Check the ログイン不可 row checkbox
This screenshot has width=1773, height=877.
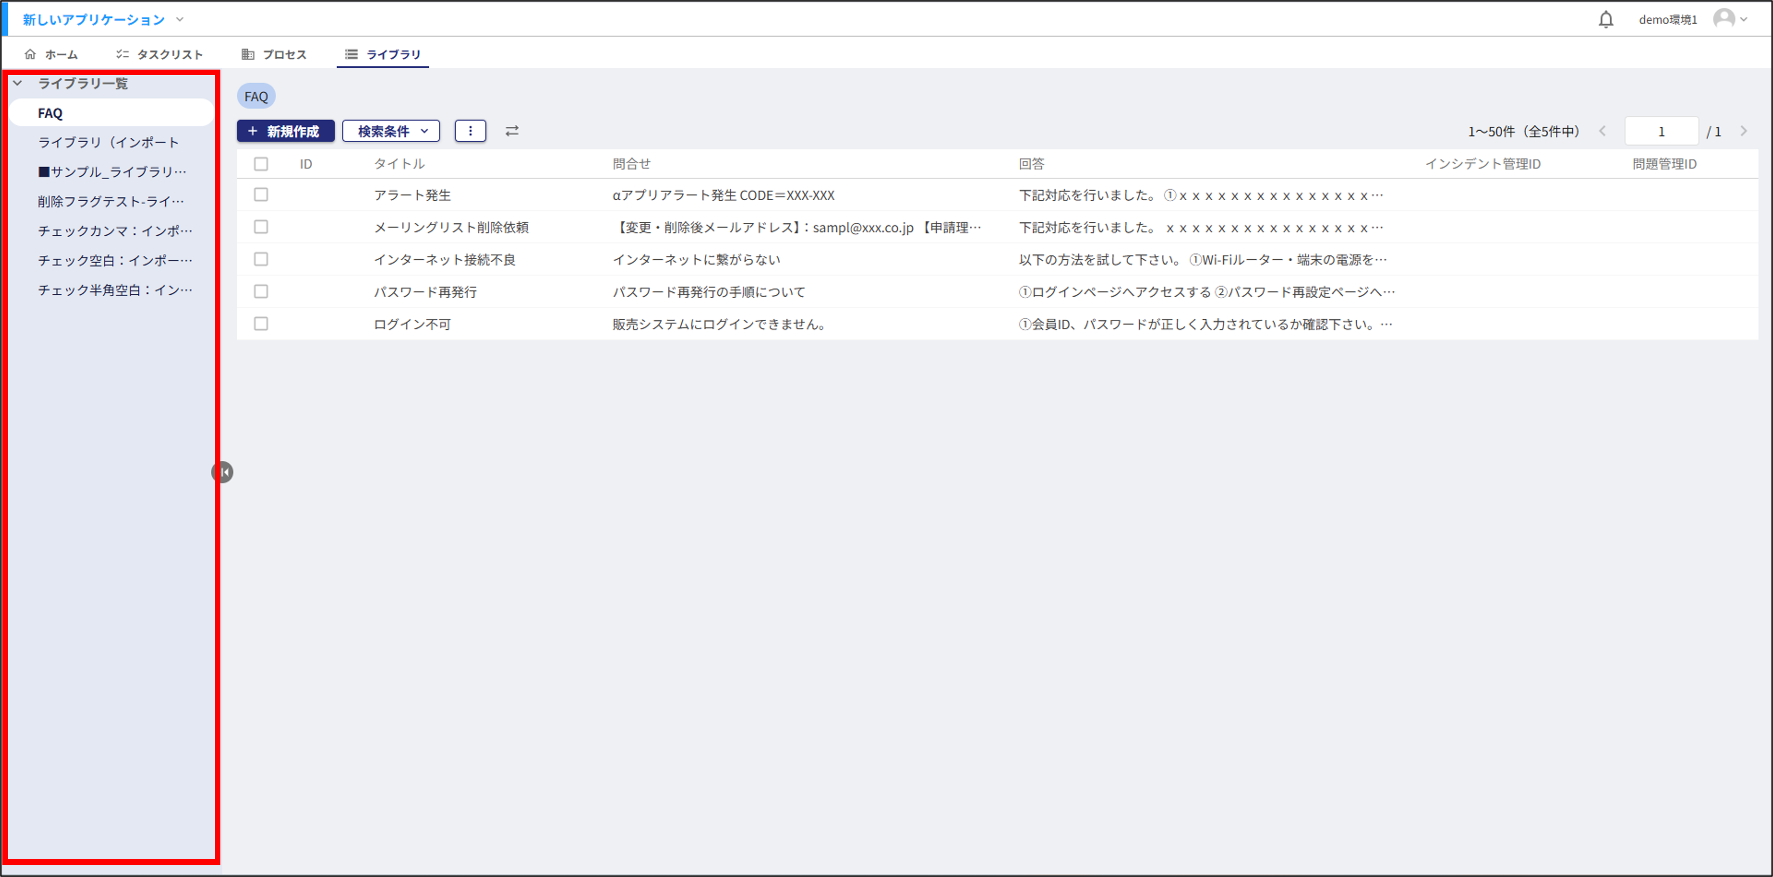coord(261,323)
